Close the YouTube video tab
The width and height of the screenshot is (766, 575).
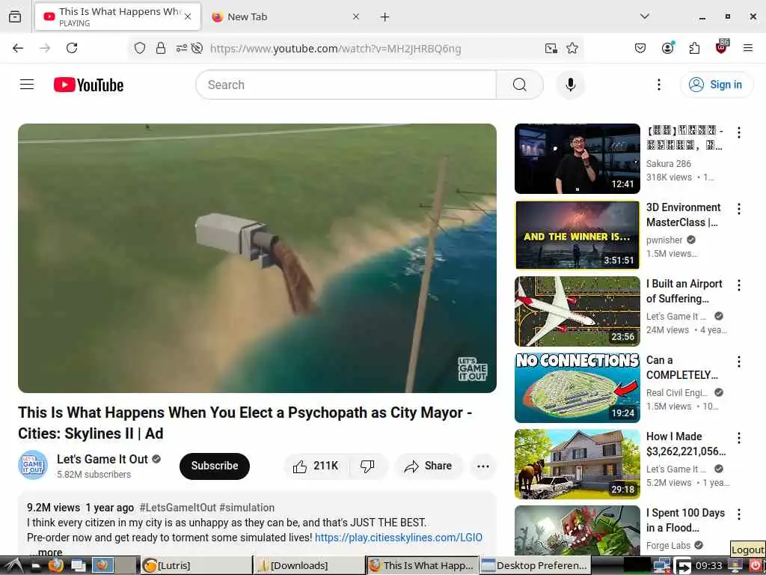pos(188,16)
